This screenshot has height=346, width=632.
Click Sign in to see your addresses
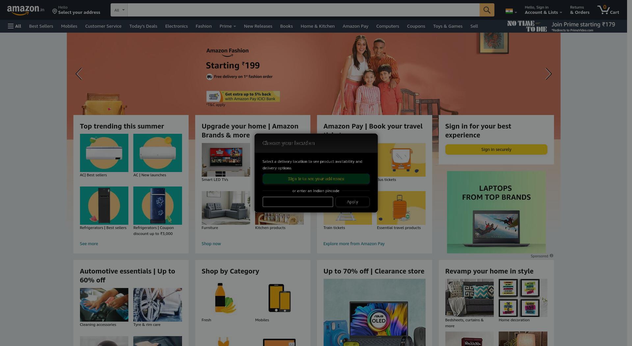click(x=316, y=179)
